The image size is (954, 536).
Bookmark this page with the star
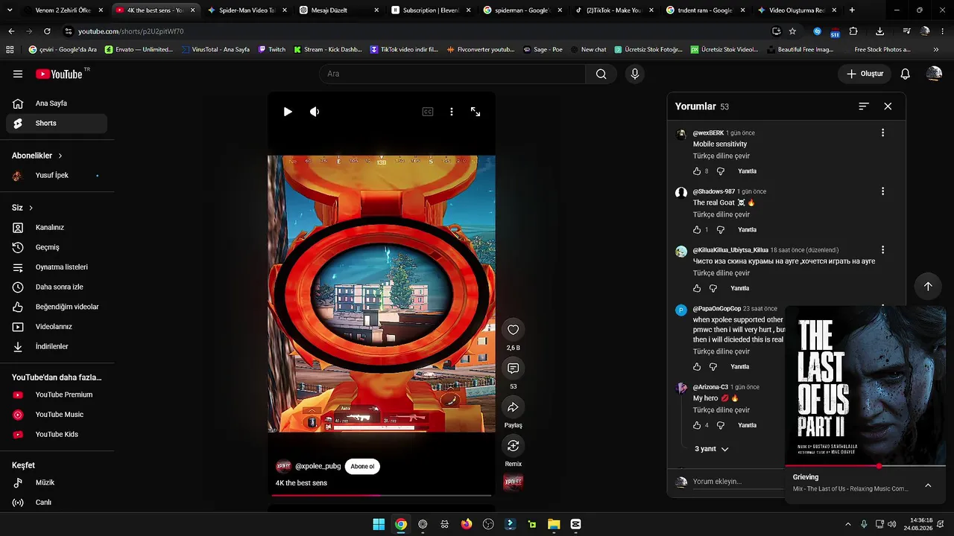point(792,31)
